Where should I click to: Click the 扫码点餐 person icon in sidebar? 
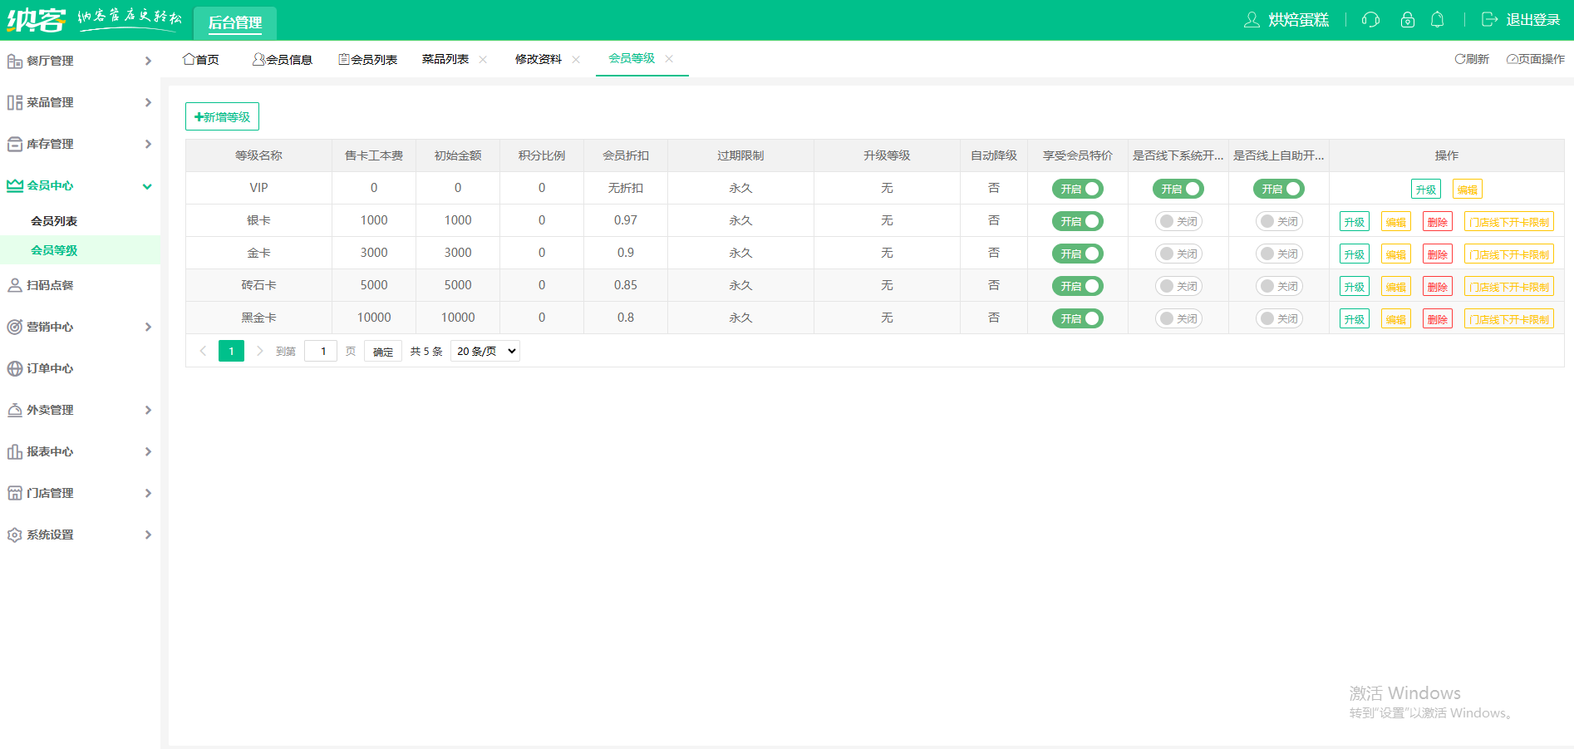(x=14, y=285)
